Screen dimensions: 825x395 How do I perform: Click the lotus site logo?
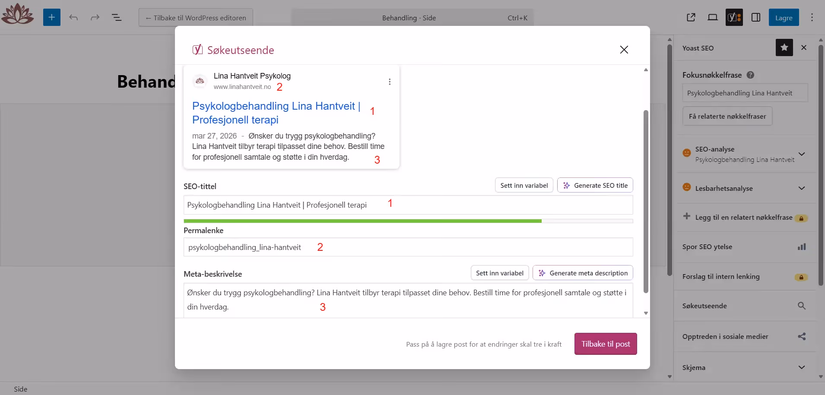pos(18,13)
